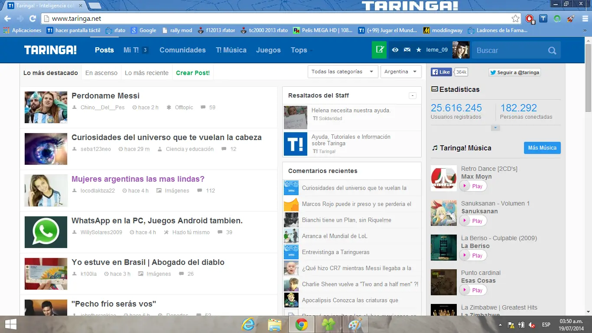Open the WhatsApp en la PC post
Viewport: 592px width, 333px height.
pyautogui.click(x=157, y=221)
